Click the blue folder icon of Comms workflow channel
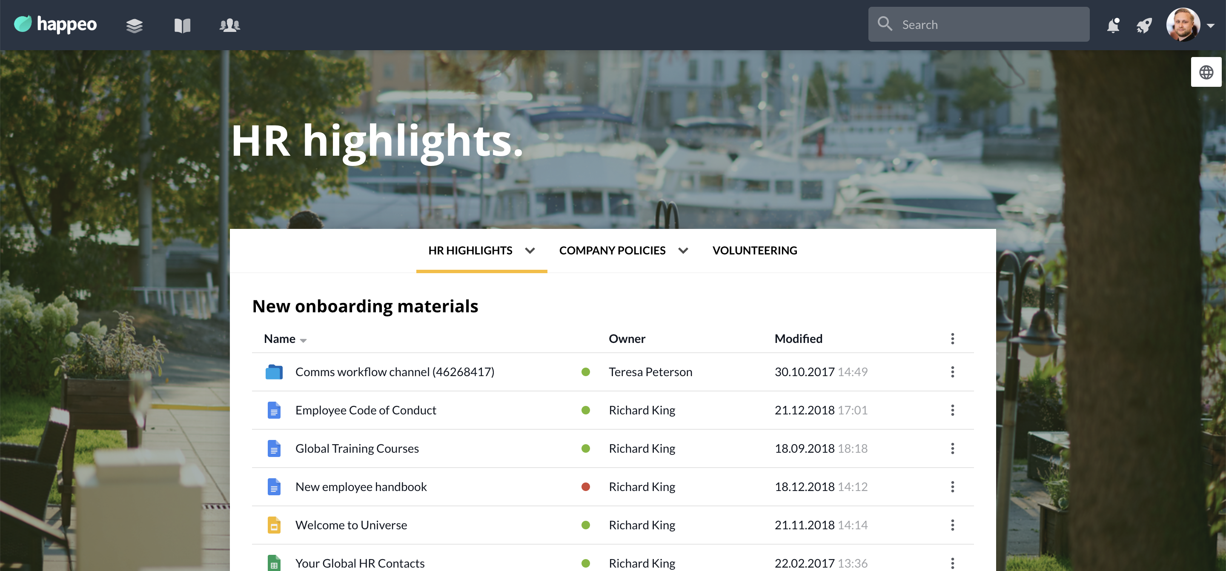 pos(274,371)
